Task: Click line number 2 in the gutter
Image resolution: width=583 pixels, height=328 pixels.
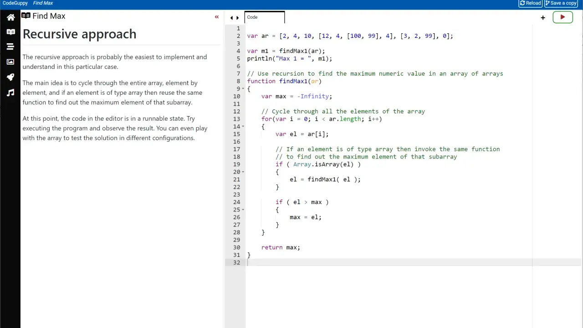Action: (x=238, y=36)
